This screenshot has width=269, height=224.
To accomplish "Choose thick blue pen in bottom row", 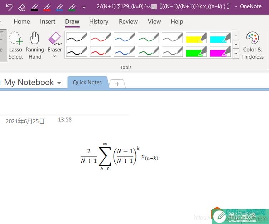I will click(124, 51).
